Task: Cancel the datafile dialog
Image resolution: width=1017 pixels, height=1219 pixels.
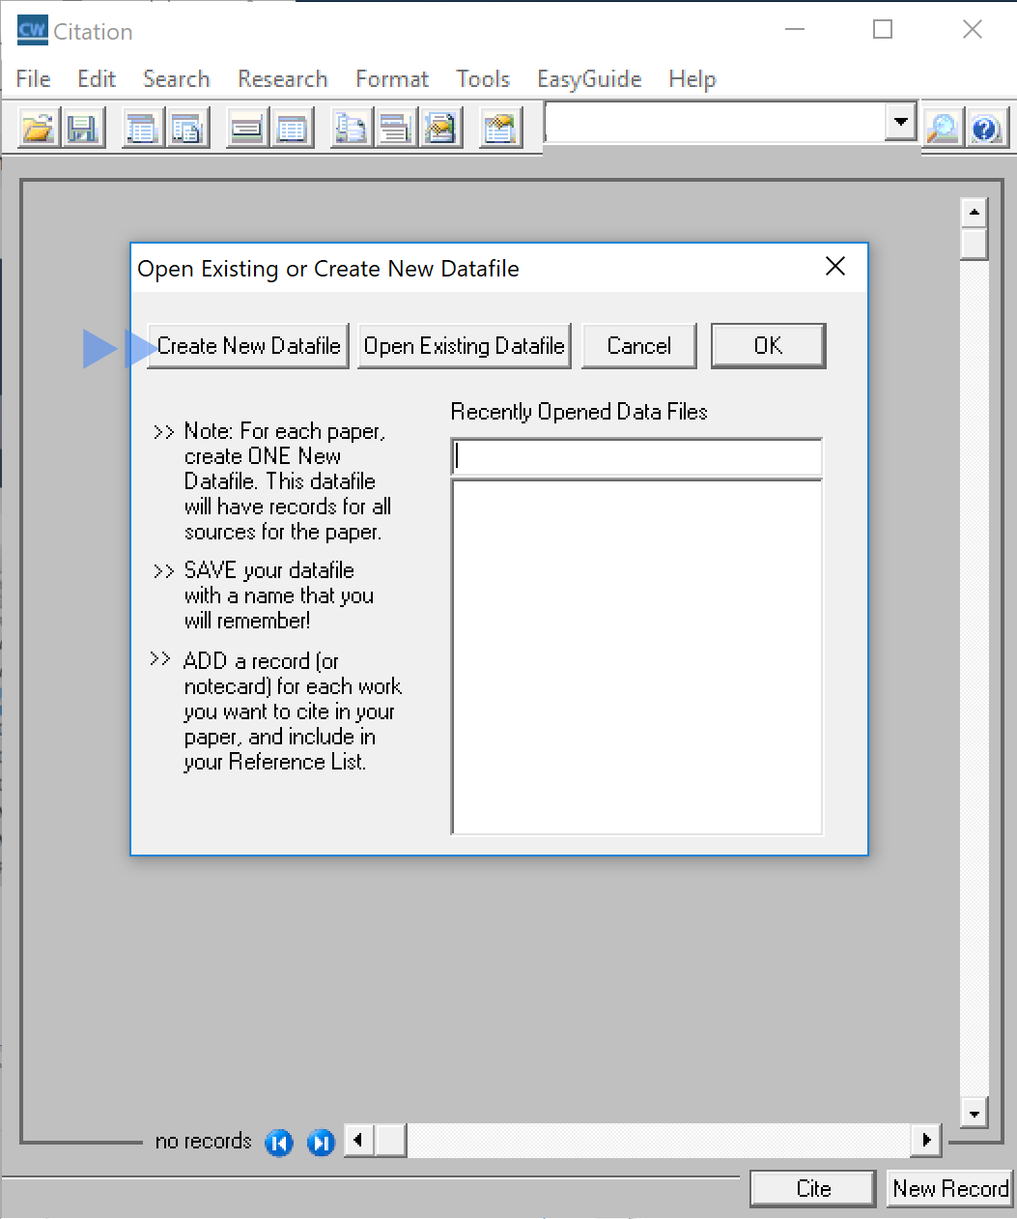Action: pos(638,346)
